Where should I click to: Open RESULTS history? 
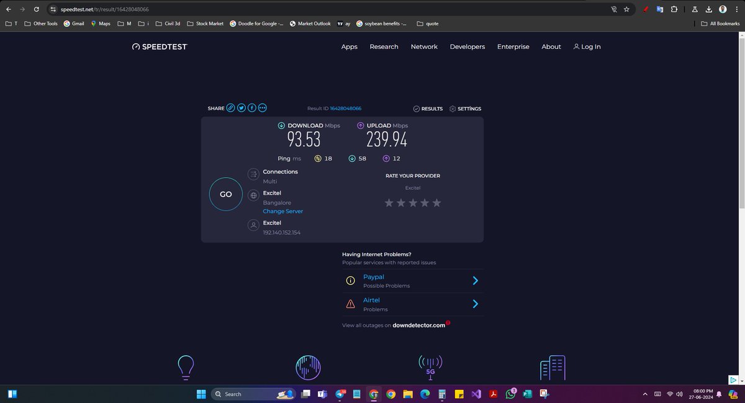428,108
